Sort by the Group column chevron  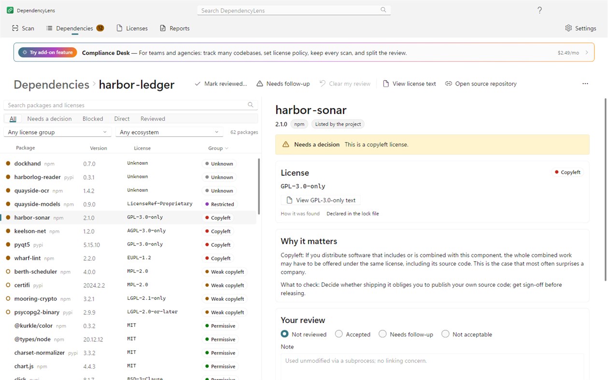pyautogui.click(x=227, y=148)
